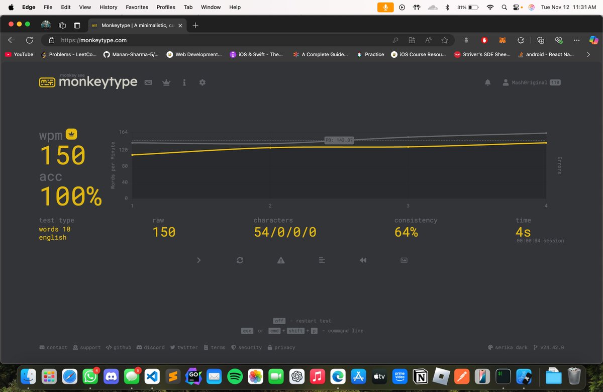
Task: Open the Favorites menu
Action: pos(137,7)
